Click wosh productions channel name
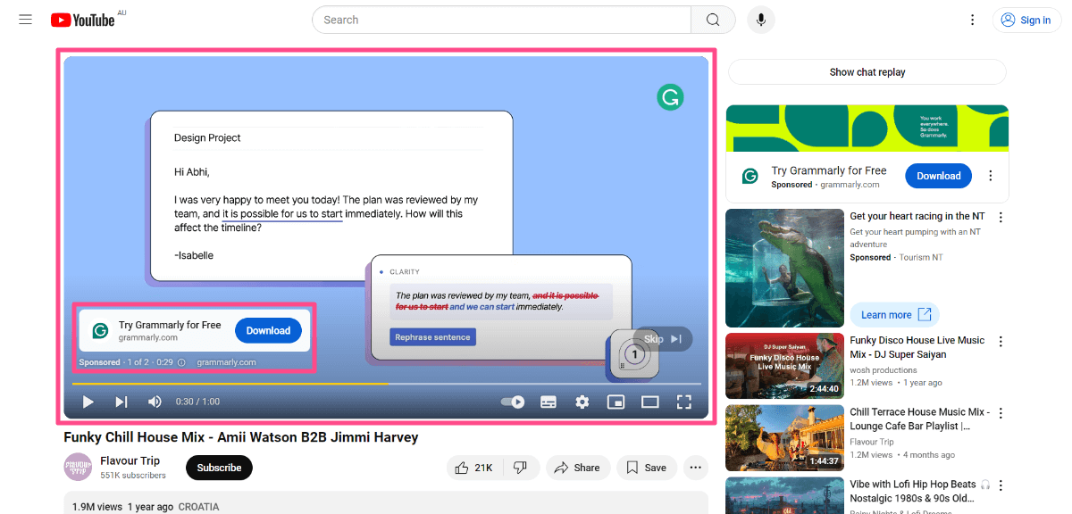Viewport: 1072px width, 514px height. (x=884, y=369)
